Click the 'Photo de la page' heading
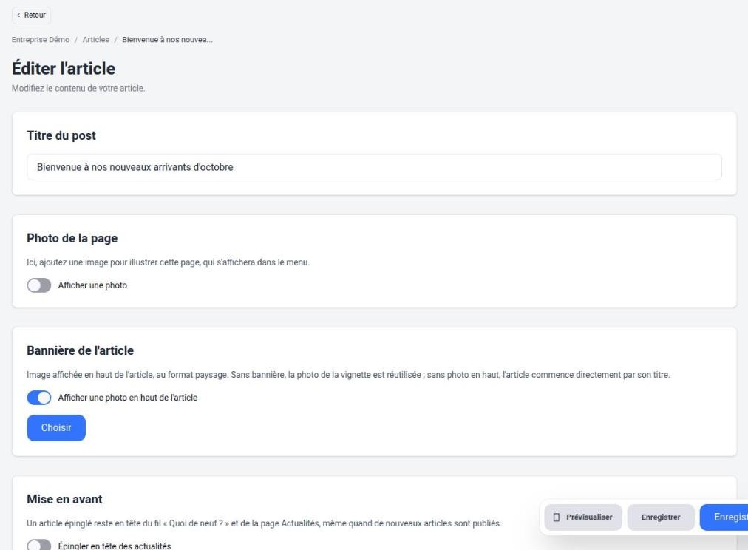 tap(72, 238)
